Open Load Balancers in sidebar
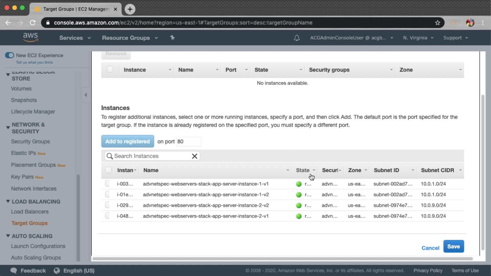Image resolution: width=491 pixels, height=276 pixels. point(30,212)
